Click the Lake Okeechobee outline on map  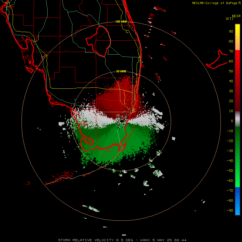click(98, 41)
